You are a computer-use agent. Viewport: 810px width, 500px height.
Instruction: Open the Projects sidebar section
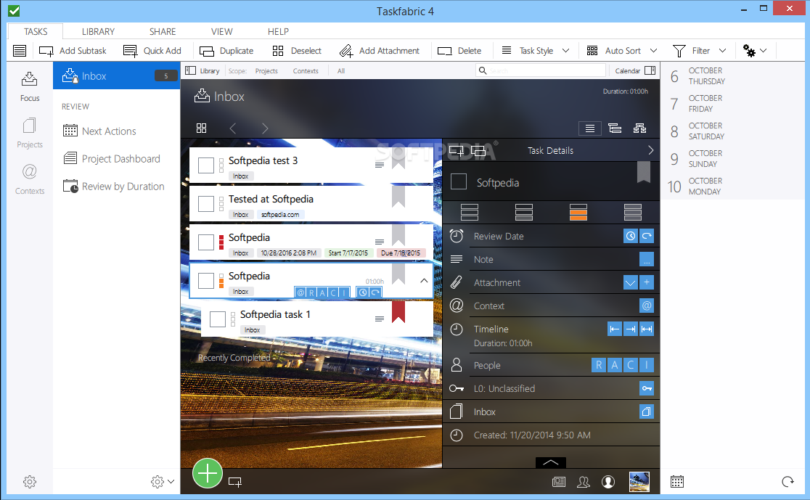30,134
